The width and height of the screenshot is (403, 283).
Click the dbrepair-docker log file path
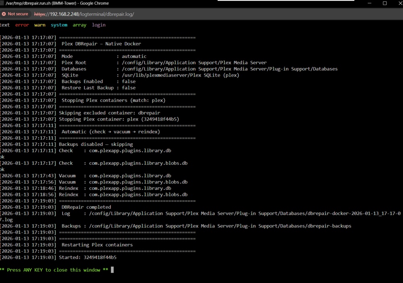pos(245,213)
